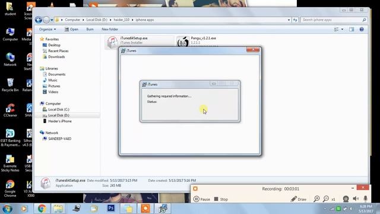Click the Explorer Back navigation arrow

pos(38,20)
